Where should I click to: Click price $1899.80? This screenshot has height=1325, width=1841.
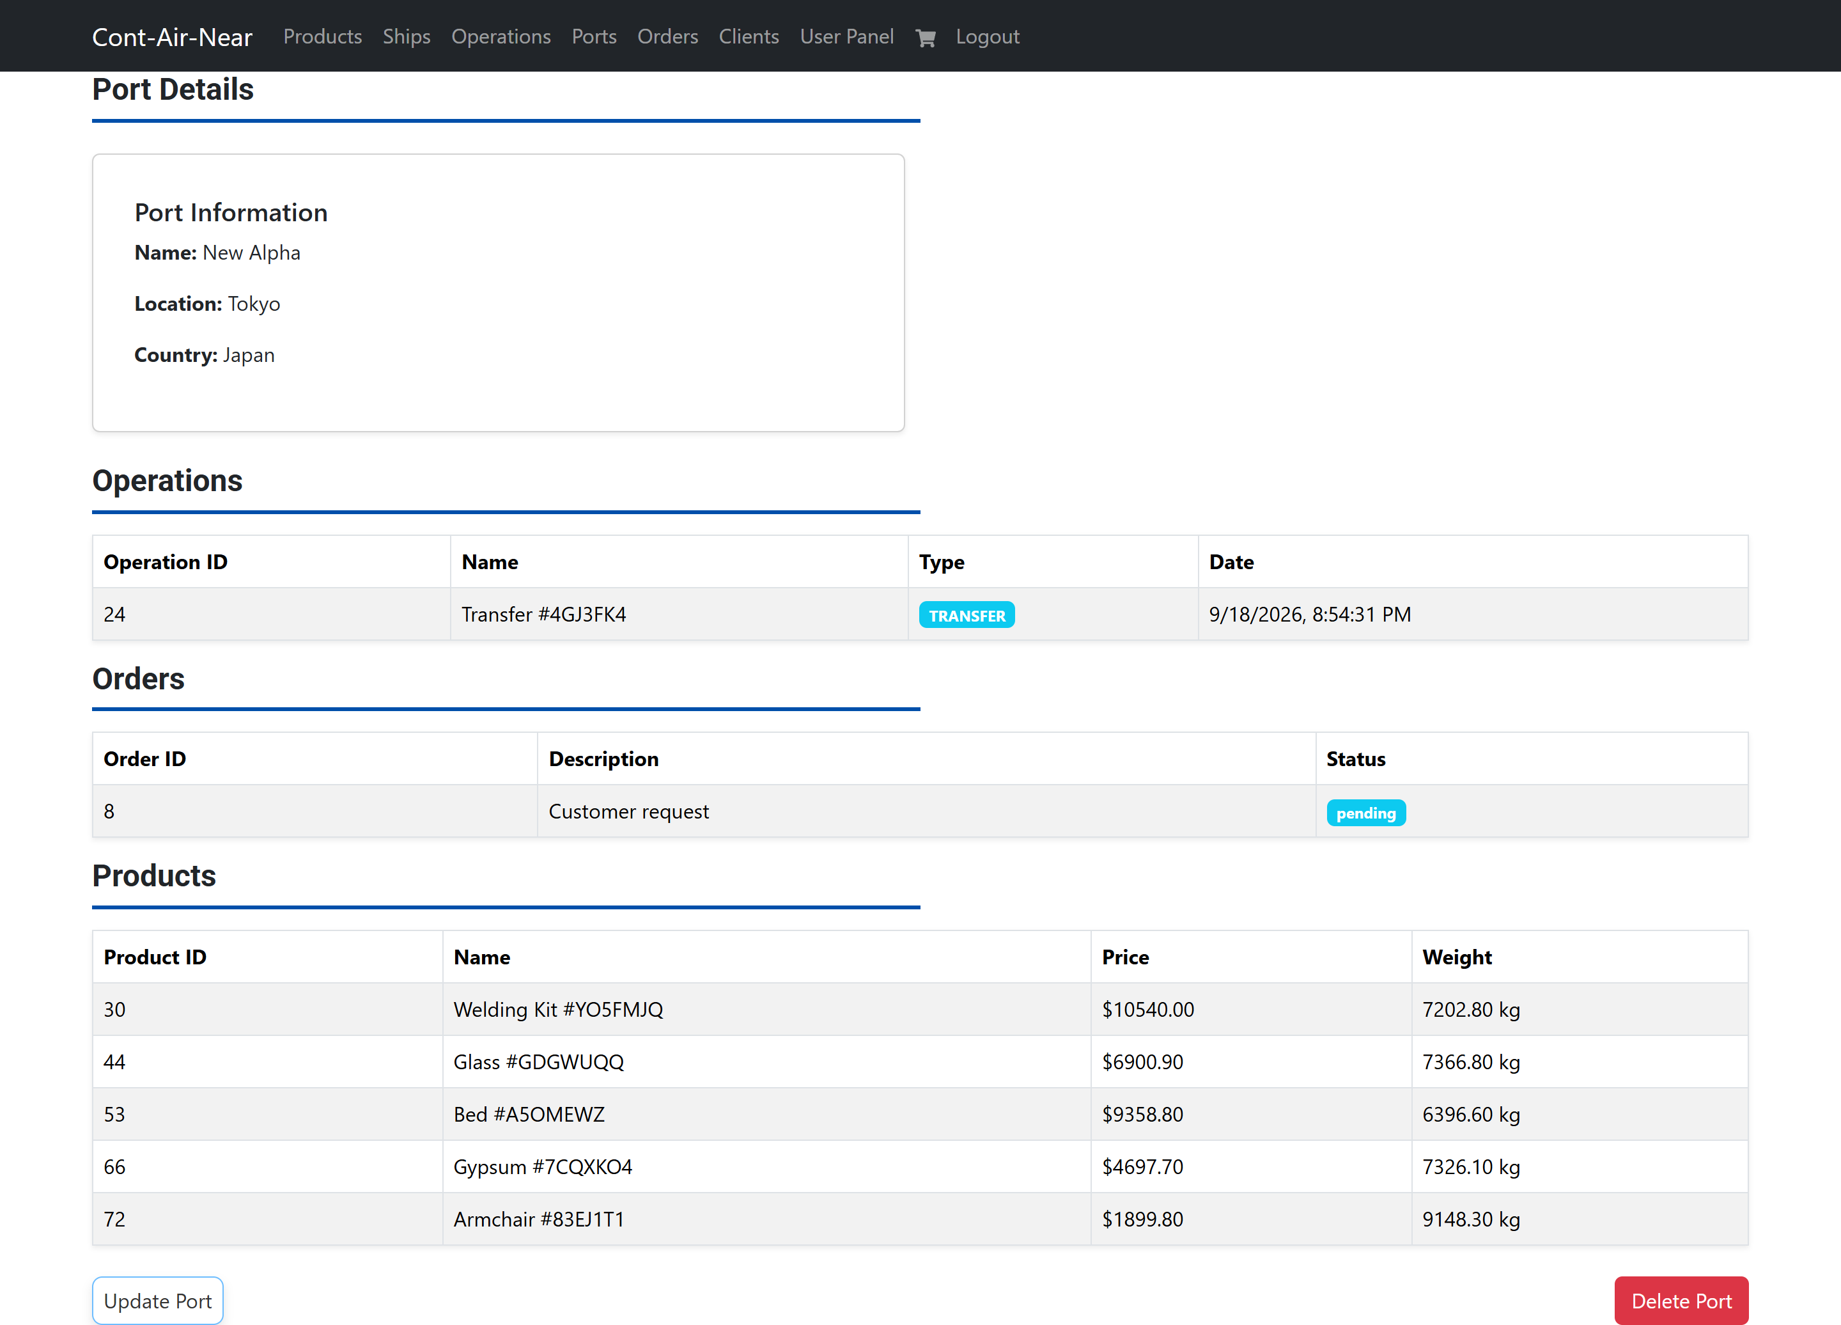point(1142,1219)
